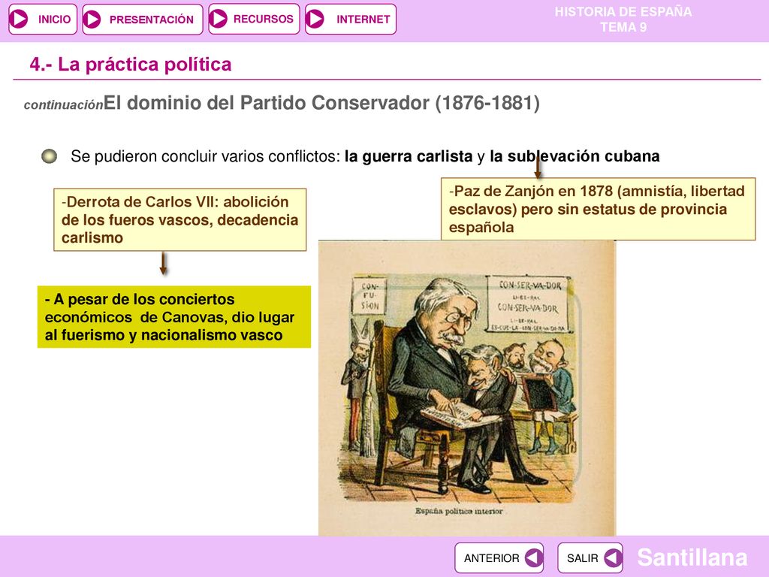
Task: Open the PRESENTACIÓN navigation button
Action: click(x=142, y=19)
